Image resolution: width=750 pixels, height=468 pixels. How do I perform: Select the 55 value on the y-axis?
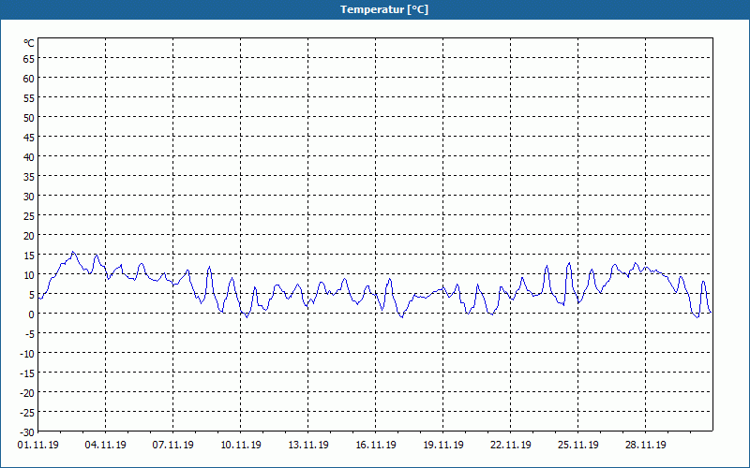pyautogui.click(x=29, y=98)
